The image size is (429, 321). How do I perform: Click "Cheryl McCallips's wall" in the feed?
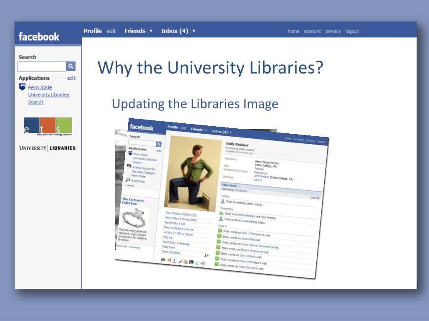pos(253,262)
